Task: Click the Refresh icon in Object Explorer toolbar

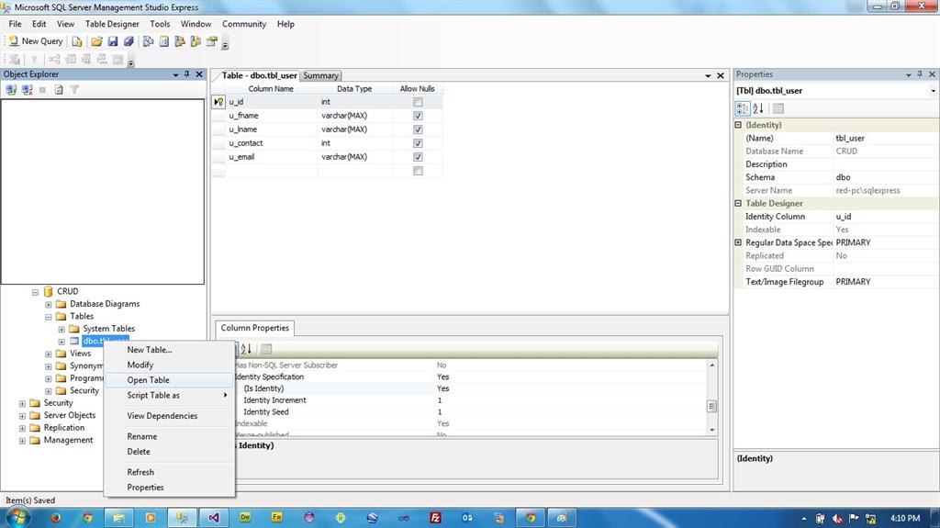Action: click(x=59, y=89)
